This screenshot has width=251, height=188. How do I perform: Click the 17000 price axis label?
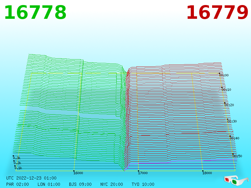[143, 173]
